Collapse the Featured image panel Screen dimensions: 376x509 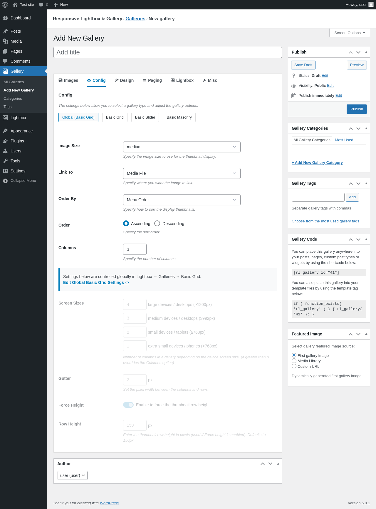click(366, 334)
